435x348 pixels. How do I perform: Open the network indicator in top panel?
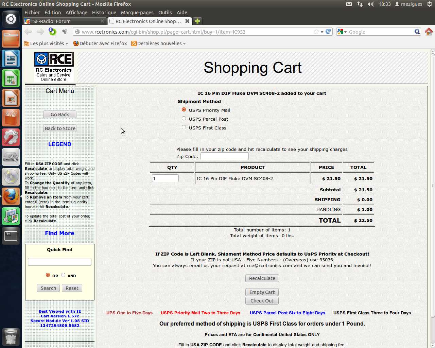[360, 4]
